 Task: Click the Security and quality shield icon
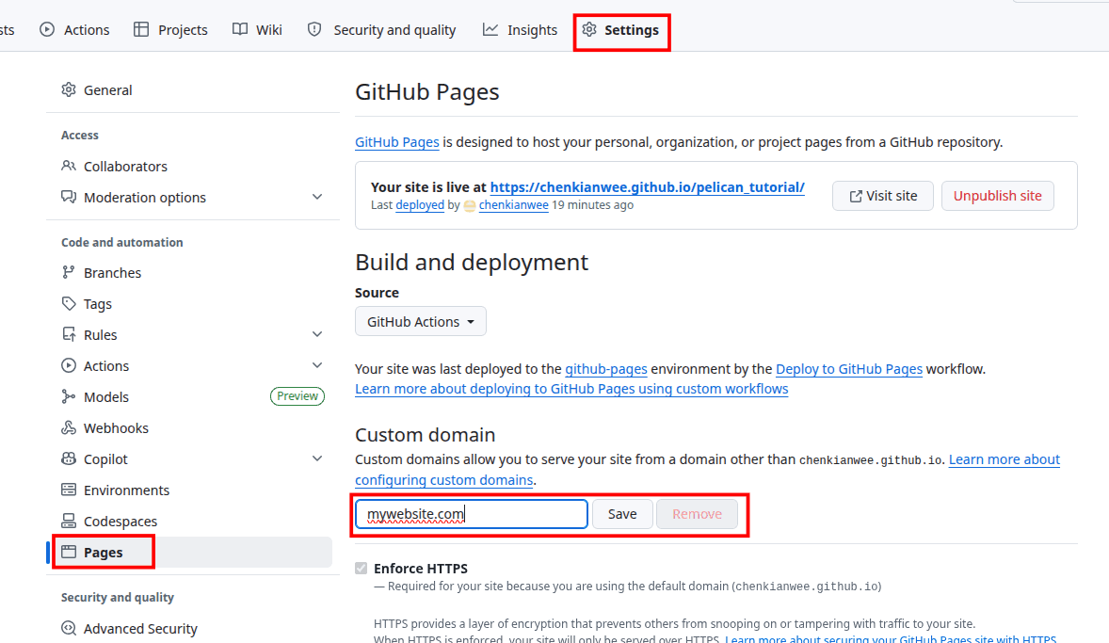tap(314, 30)
